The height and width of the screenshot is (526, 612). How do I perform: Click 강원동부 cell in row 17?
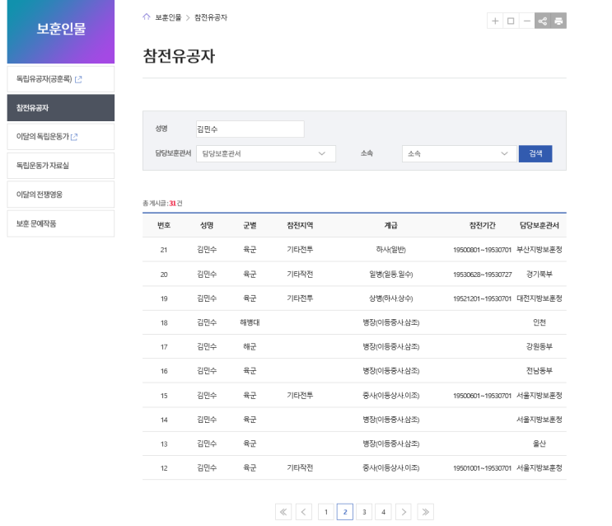point(539,346)
